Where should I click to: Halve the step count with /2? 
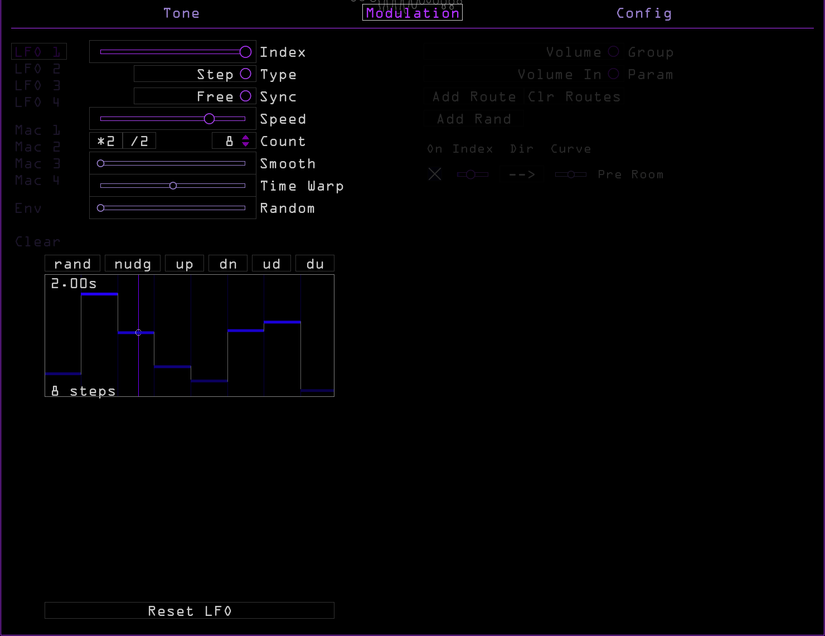[x=139, y=141]
